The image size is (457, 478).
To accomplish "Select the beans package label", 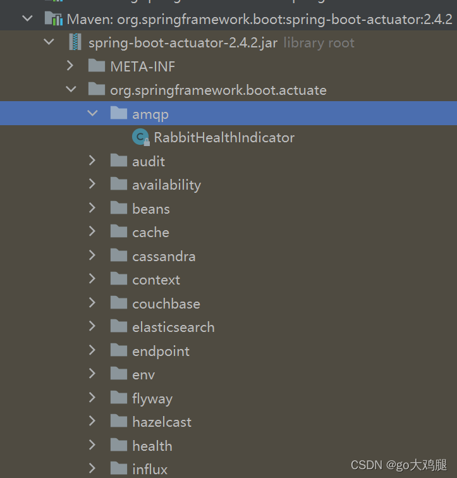I will coord(151,209).
